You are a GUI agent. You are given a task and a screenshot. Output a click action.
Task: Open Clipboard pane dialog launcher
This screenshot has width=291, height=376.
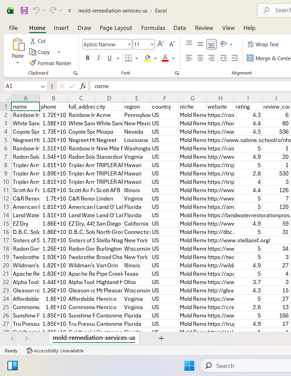(75, 73)
